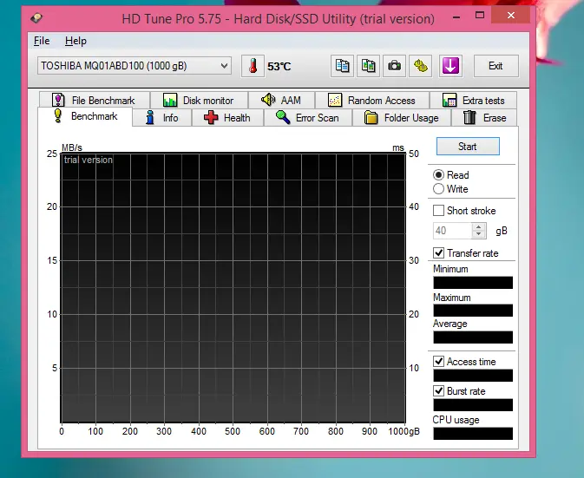Click the short stroke gB value field

452,231
